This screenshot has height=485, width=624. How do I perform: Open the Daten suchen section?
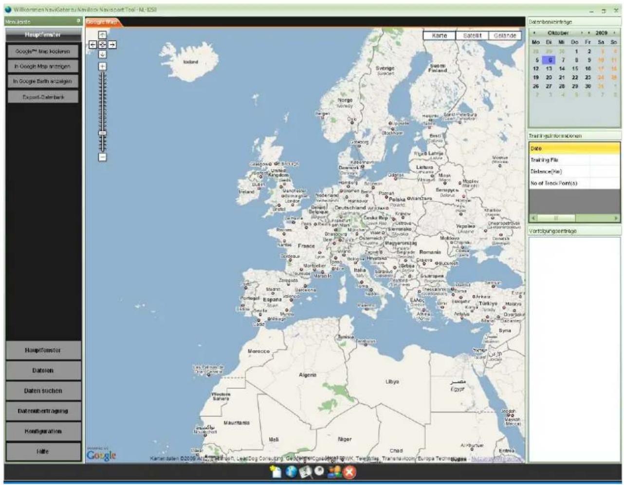[x=43, y=391]
